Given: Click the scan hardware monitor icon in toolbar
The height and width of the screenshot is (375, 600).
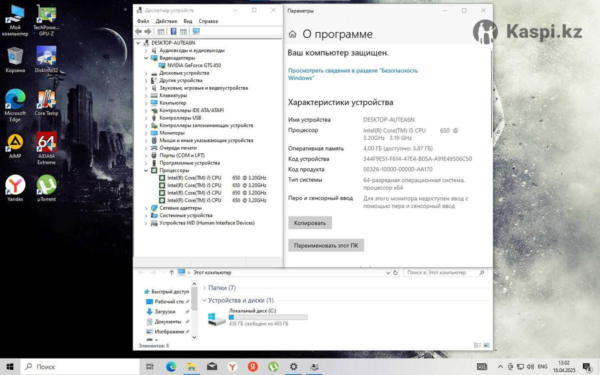Looking at the screenshot, I should click(196, 31).
